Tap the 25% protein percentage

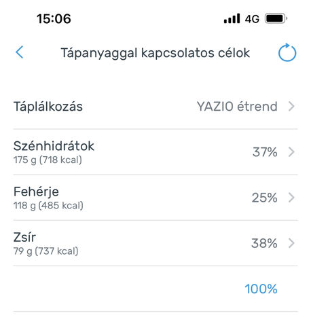point(265,198)
